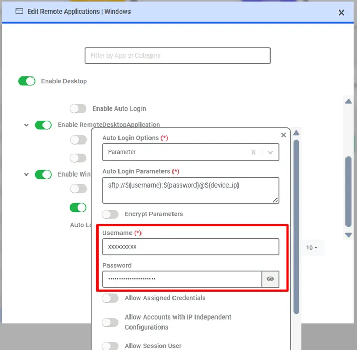This screenshot has height=350, width=357.
Task: Collapse the Enable RemoteDesktopApplication chevron
Action: click(26, 125)
